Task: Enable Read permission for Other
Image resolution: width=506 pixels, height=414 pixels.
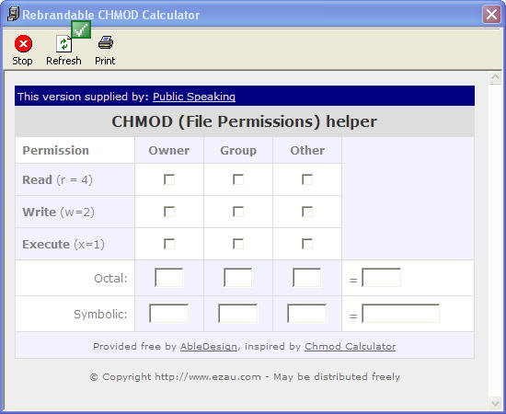Action: tap(307, 179)
